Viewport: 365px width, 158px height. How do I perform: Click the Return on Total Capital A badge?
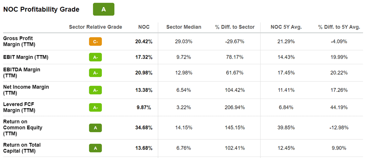click(x=95, y=148)
